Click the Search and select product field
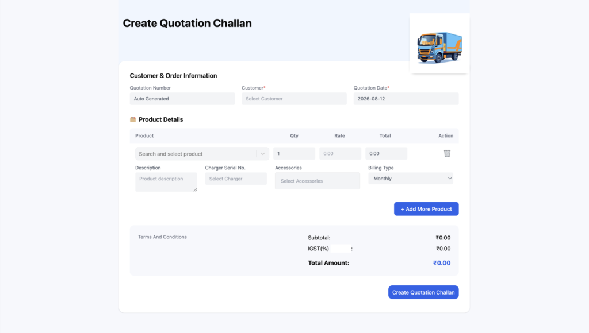 [202, 154]
